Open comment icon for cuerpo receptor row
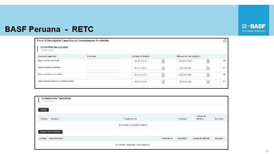The width and height of the screenshot is (274, 154). pos(224,81)
